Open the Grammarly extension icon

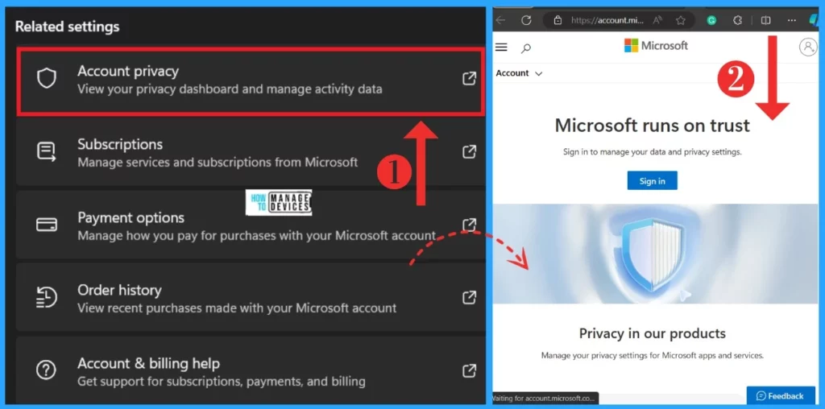(711, 20)
